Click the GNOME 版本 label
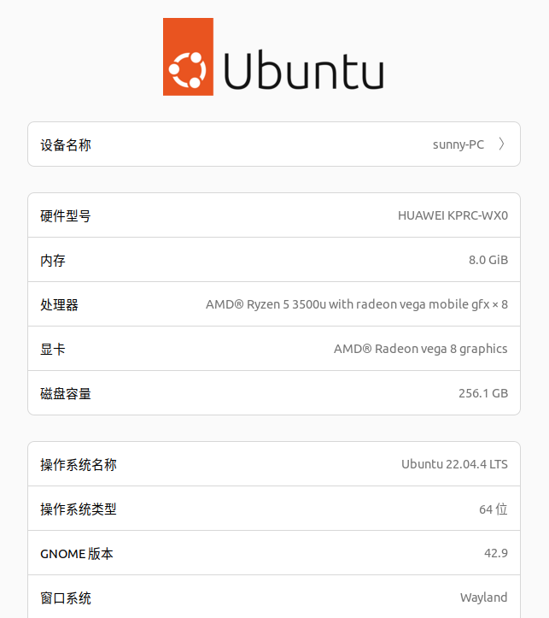The image size is (549, 618). [x=77, y=554]
